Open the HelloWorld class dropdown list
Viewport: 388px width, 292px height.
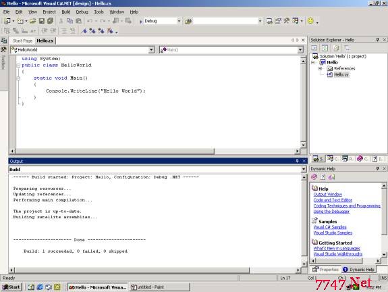(x=151, y=50)
